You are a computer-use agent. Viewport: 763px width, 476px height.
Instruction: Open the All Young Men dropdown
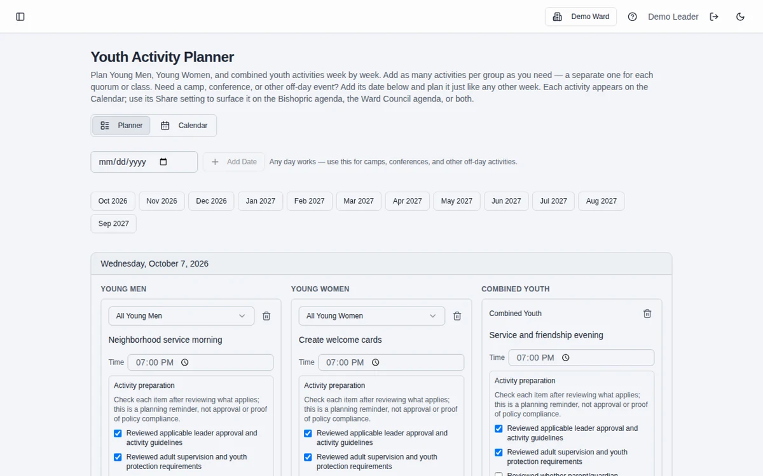click(181, 316)
